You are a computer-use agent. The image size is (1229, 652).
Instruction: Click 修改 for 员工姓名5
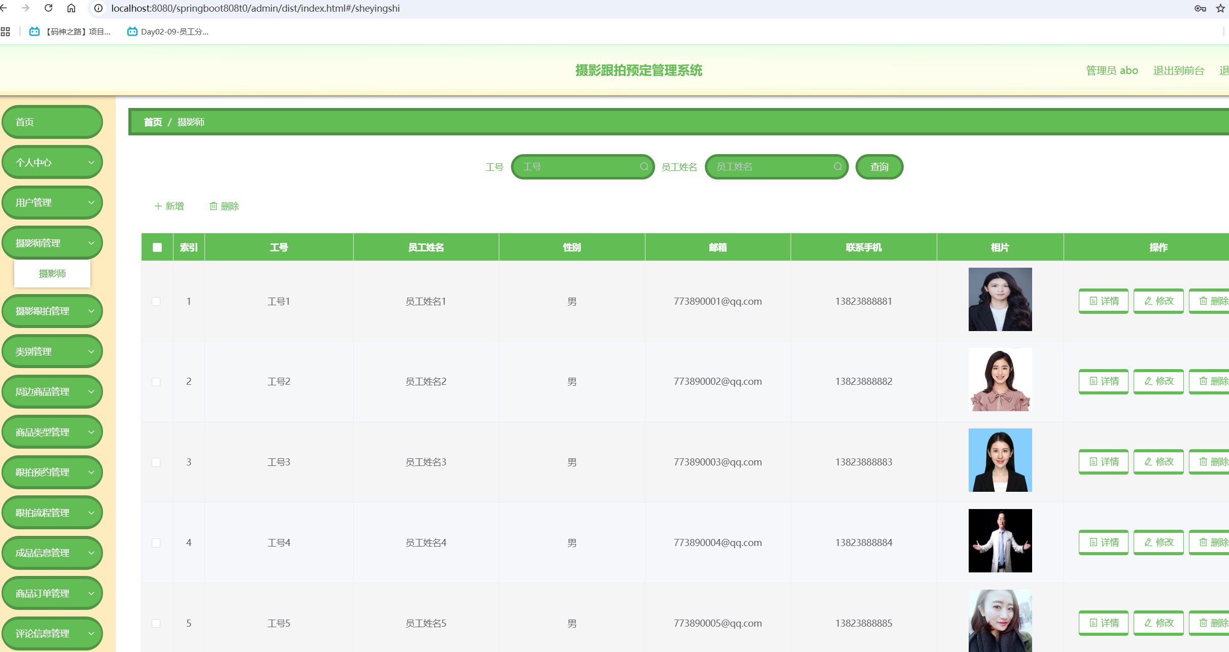(1158, 623)
